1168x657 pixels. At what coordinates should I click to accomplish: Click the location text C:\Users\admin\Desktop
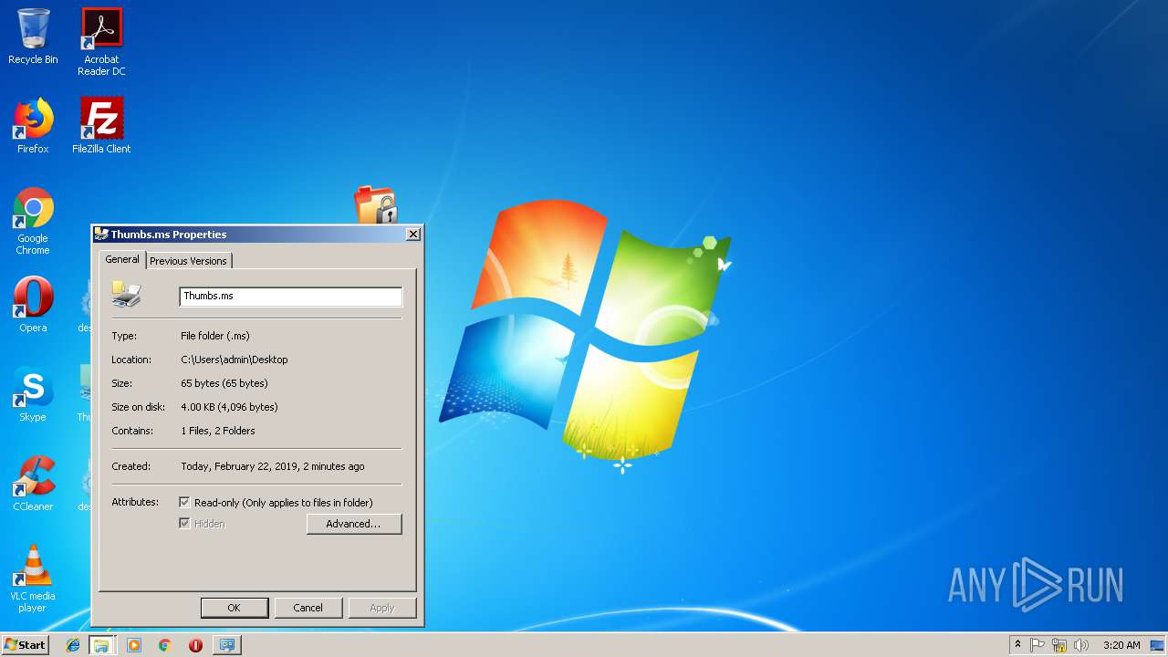235,360
